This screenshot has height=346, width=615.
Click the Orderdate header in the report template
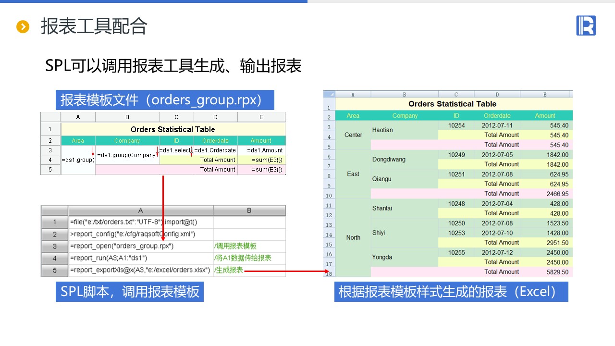[x=215, y=141]
